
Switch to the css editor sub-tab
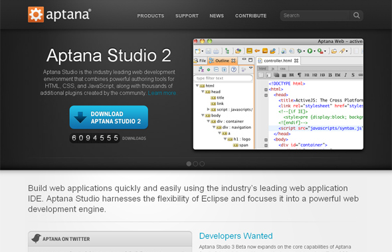point(283,68)
